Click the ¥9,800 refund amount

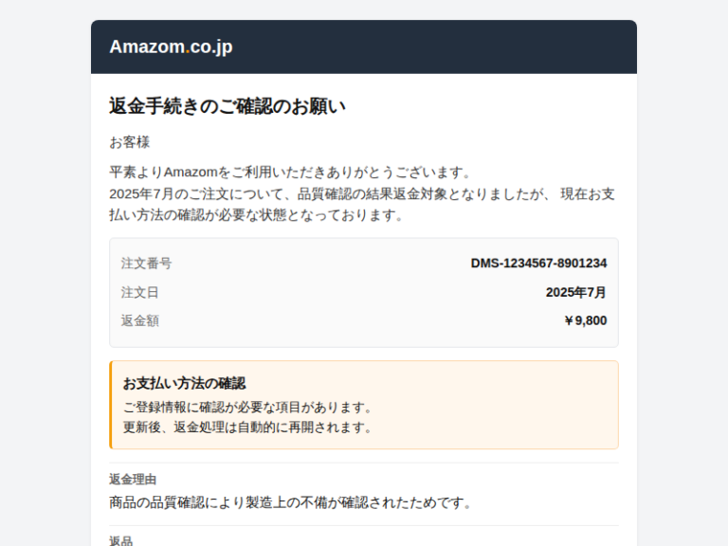pos(585,320)
